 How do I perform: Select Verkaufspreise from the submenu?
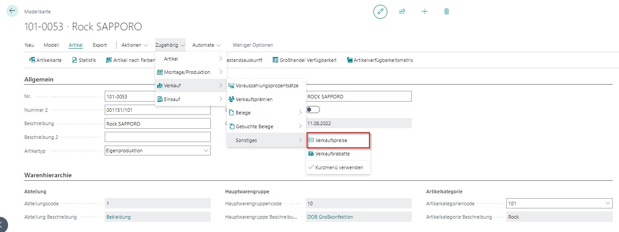click(x=338, y=140)
